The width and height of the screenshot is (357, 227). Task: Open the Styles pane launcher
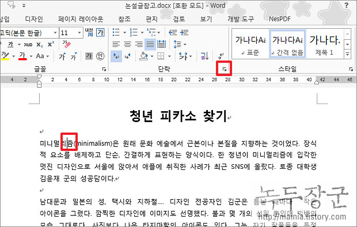point(351,69)
